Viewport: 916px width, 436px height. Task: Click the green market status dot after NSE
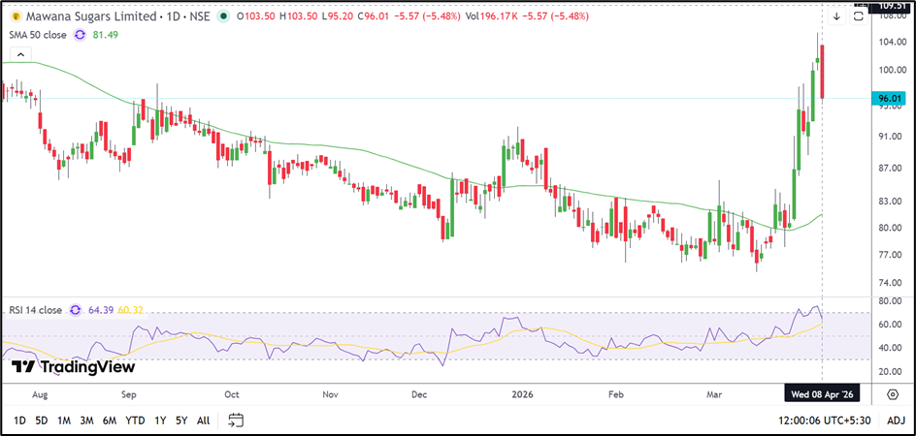pyautogui.click(x=225, y=16)
